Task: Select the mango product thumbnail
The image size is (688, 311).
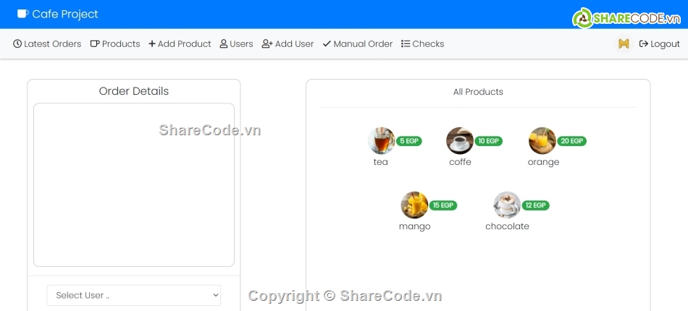Action: tap(414, 205)
